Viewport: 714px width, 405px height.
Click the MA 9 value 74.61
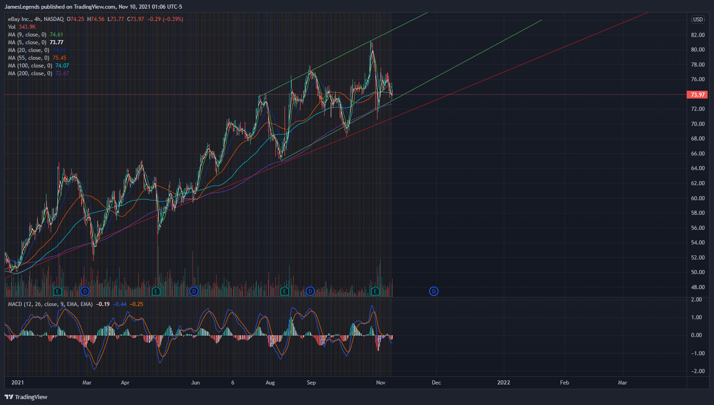pos(57,35)
